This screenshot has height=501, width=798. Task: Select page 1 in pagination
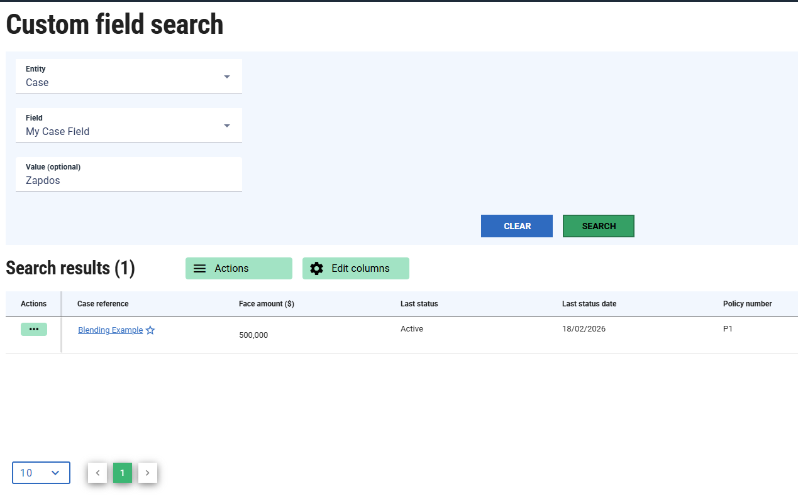click(123, 473)
